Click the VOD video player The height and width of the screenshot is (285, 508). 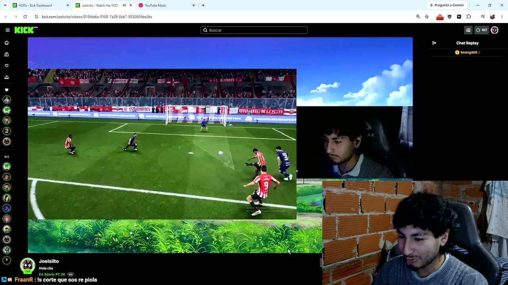pos(220,145)
